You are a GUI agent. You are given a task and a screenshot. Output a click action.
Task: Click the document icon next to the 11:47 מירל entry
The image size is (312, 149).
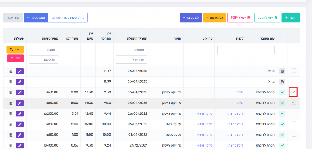282,71
